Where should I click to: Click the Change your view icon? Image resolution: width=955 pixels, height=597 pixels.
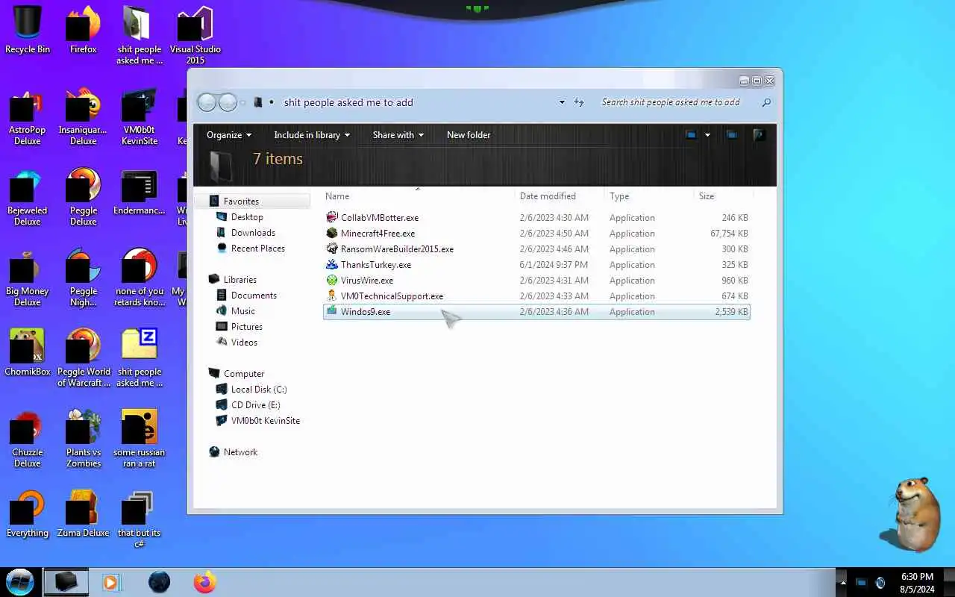pos(691,135)
